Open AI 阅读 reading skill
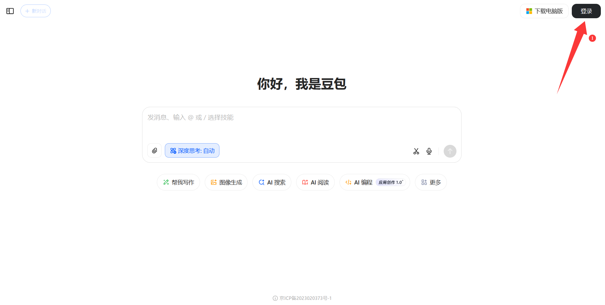The width and height of the screenshot is (605, 305). click(315, 182)
